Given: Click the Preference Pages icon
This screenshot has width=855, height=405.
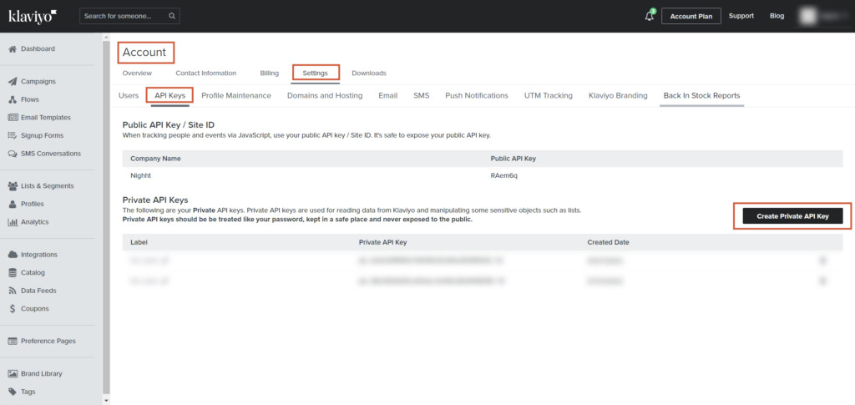Looking at the screenshot, I should pyautogui.click(x=13, y=342).
